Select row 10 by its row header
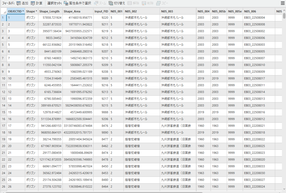The height and width of the screenshot is (193, 286). click(4, 78)
